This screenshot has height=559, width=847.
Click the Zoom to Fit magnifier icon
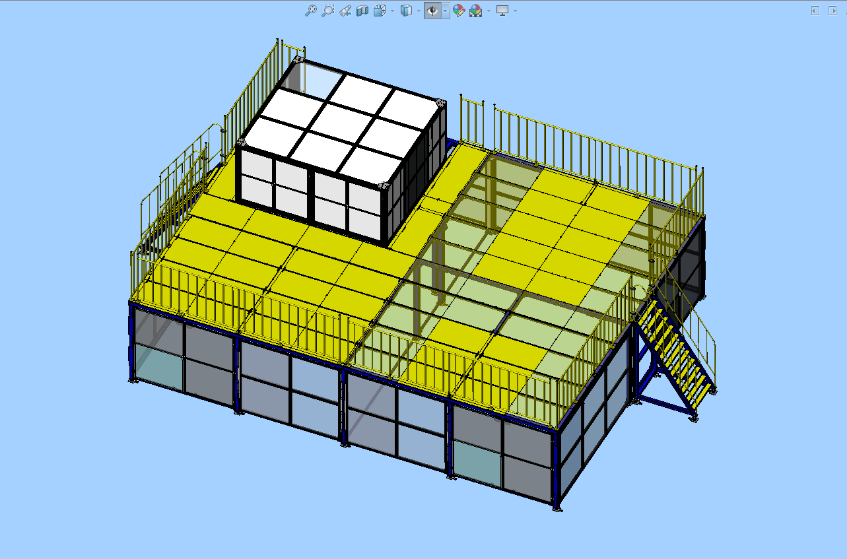click(x=310, y=11)
